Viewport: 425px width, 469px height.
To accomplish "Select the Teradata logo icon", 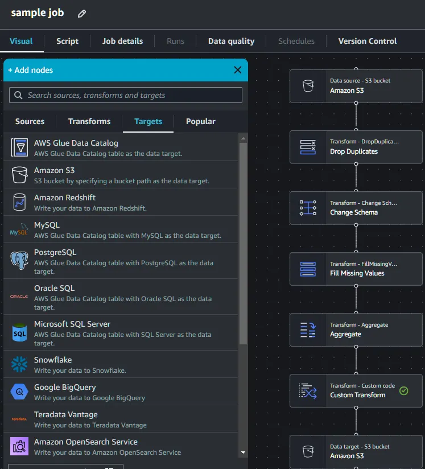I will pos(19,419).
